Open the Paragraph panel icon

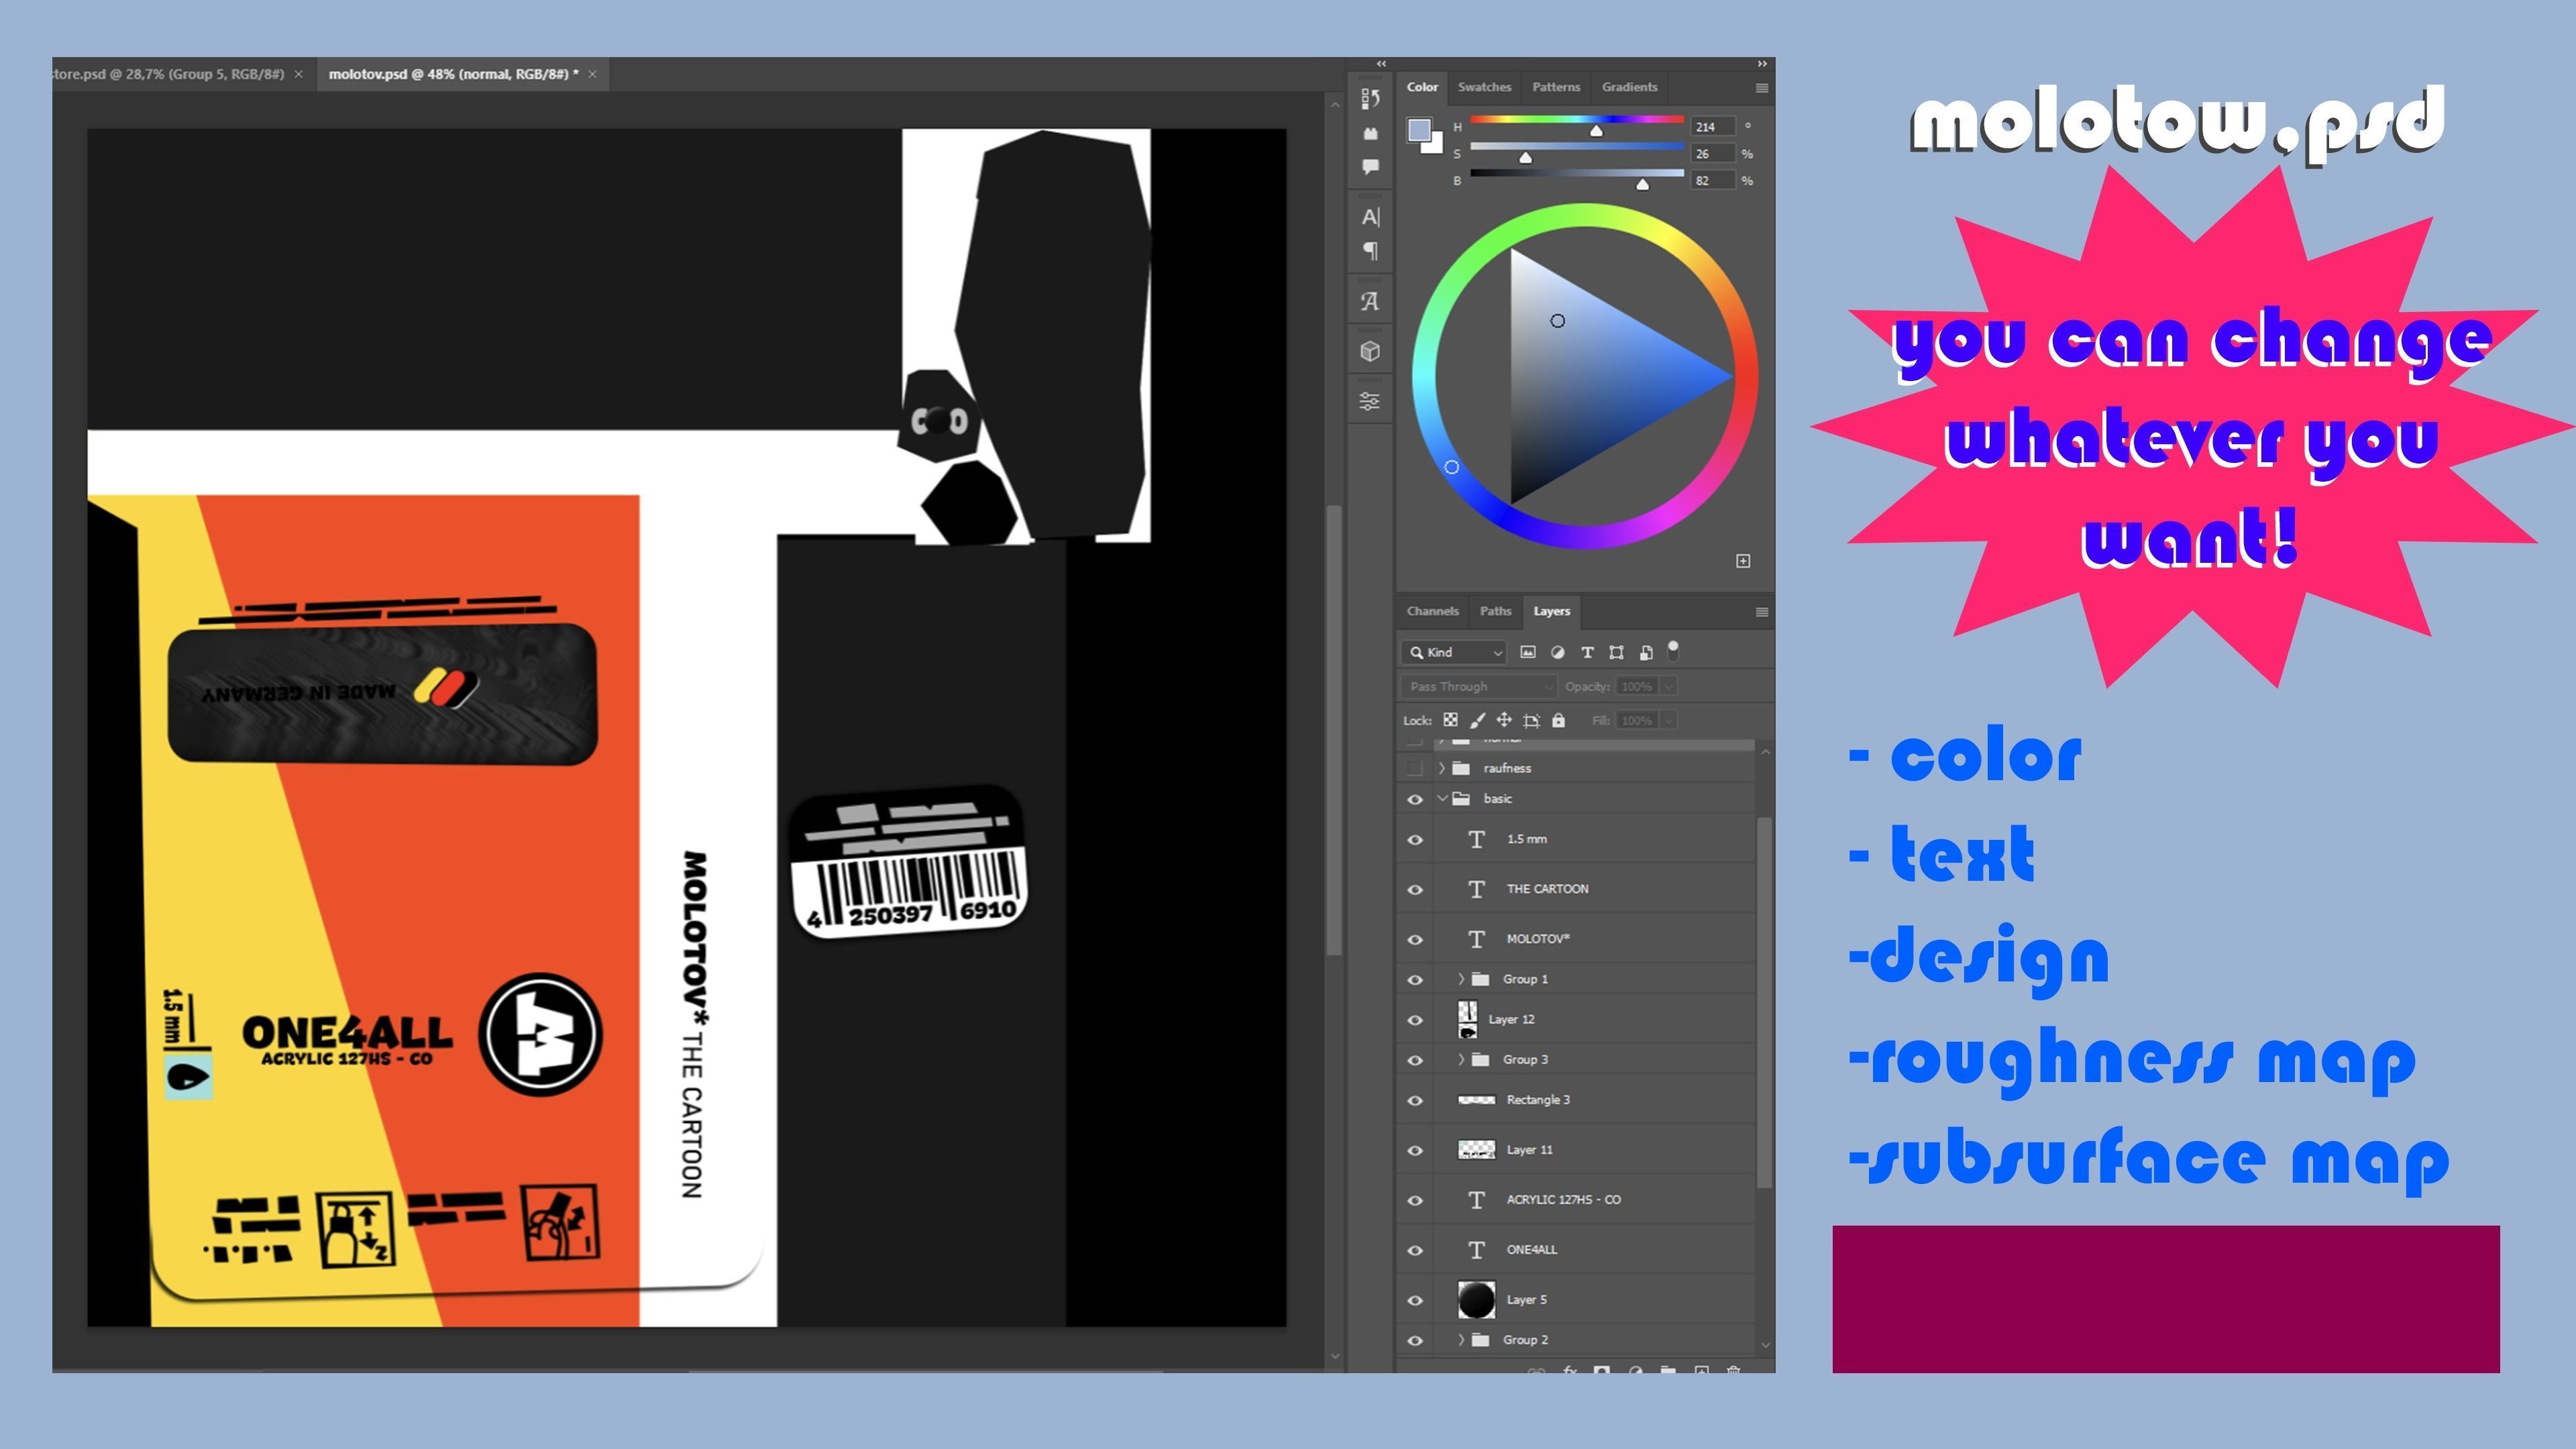pos(1370,250)
